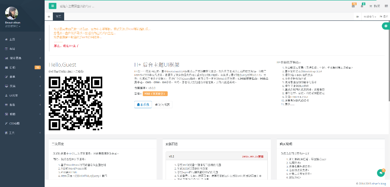
Task: Expand the 页面 menu chevron
Action: click(x=40, y=86)
